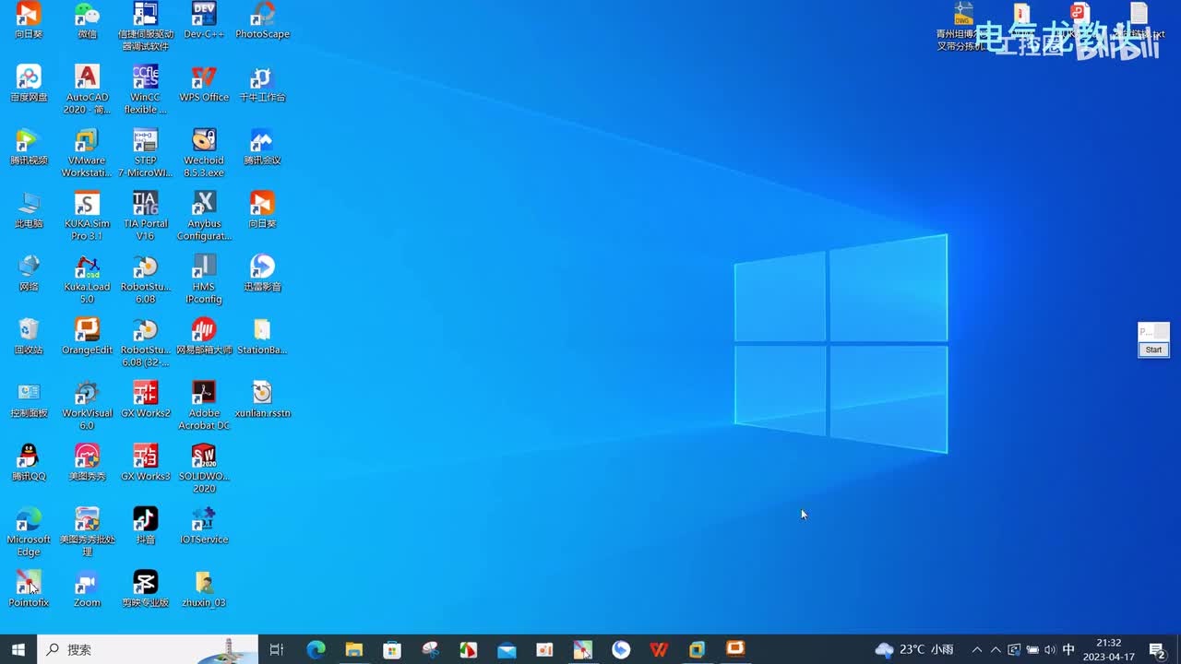
Task: Select Microsoft Edge desktop shortcut
Action: [x=29, y=533]
